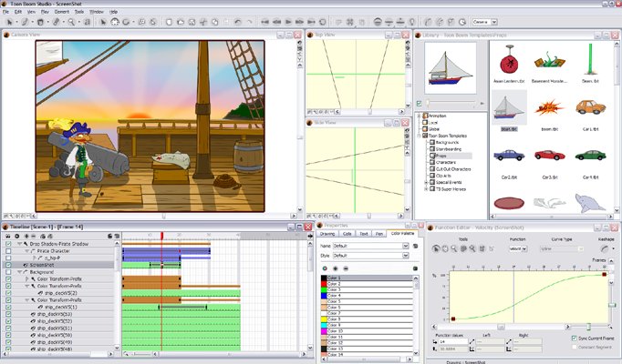Select the Asian Lantern thumbnail in Library
The height and width of the screenshot is (364, 622).
(509, 59)
